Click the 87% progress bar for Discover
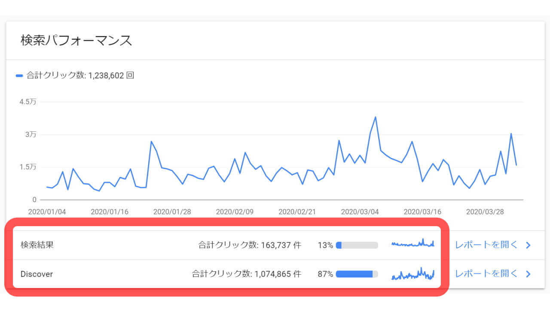The image size is (550, 309). (x=357, y=274)
